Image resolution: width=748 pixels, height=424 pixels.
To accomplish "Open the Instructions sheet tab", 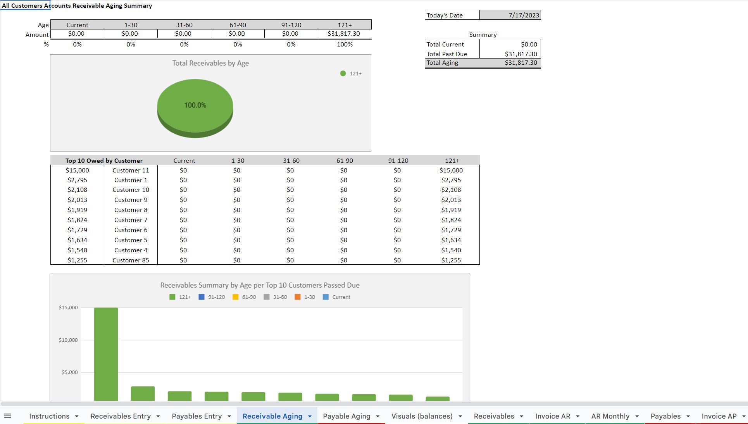I will coord(49,416).
